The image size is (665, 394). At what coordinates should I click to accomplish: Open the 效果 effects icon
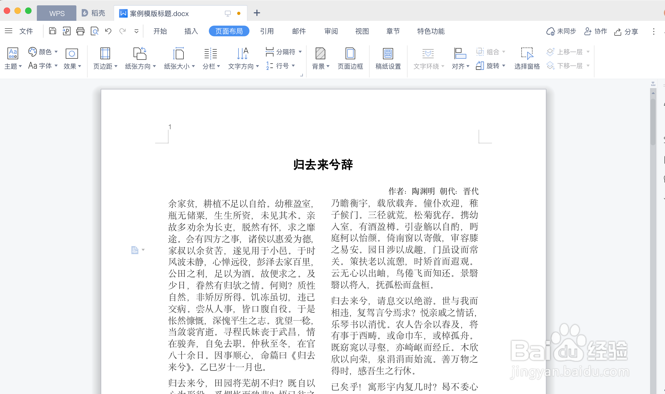pos(72,54)
